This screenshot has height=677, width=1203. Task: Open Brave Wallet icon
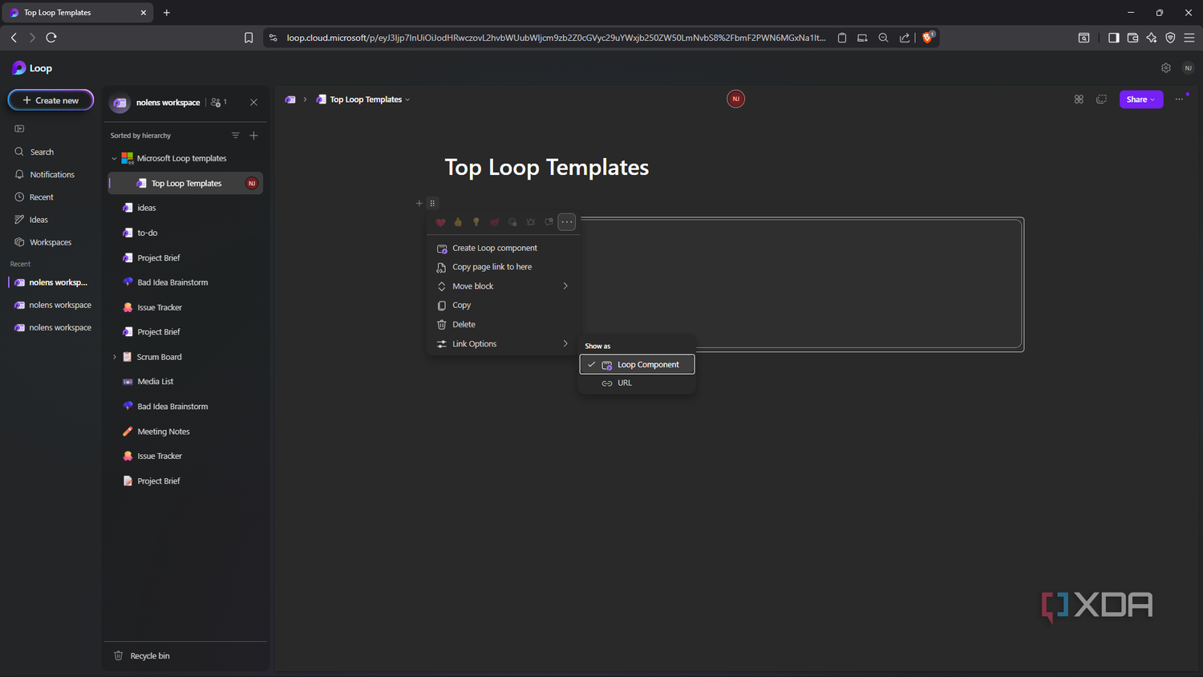coord(1132,38)
